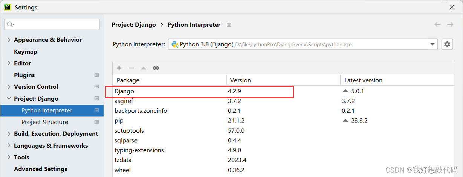Click pip version 21.1.2 cell
The height and width of the screenshot is (177, 463).
tap(236, 121)
